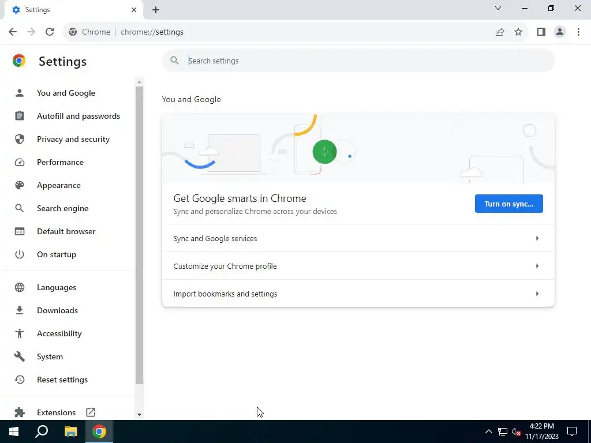Open the Windows notification center
Screen dimensions: 591x443
pos(572,431)
